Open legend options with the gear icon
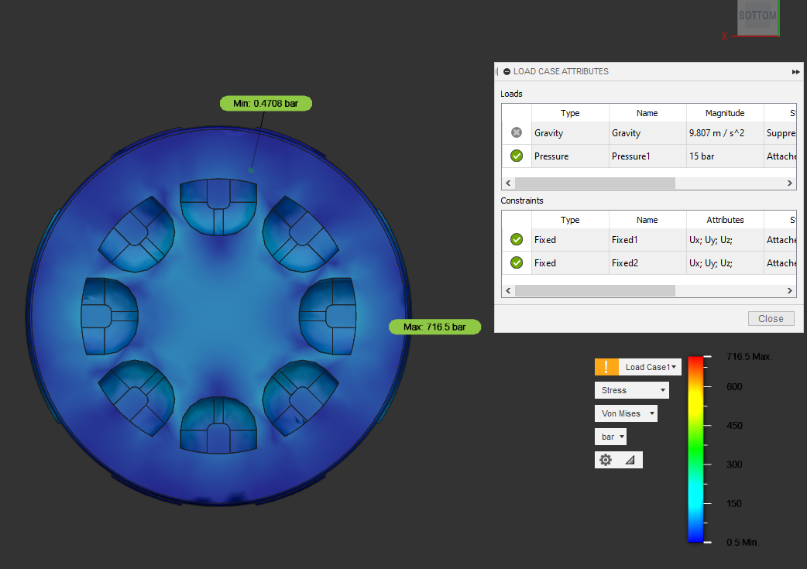 click(606, 460)
